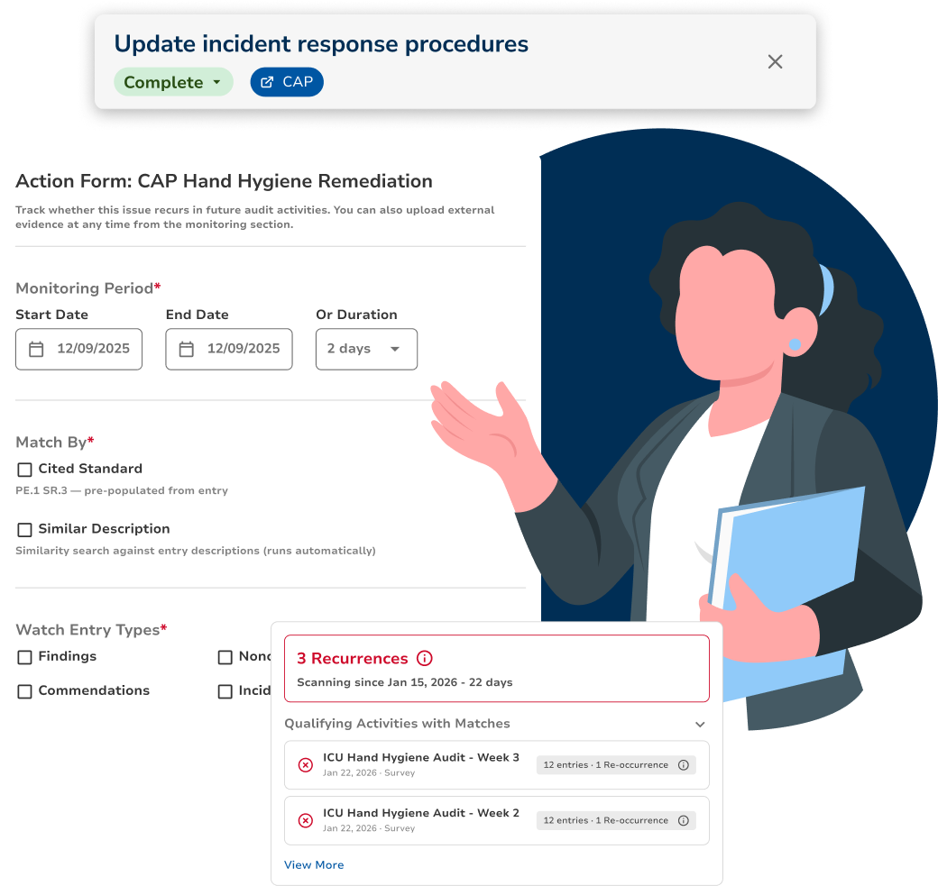938x886 pixels.
Task: Open the Complete status dropdown
Action: point(173,82)
